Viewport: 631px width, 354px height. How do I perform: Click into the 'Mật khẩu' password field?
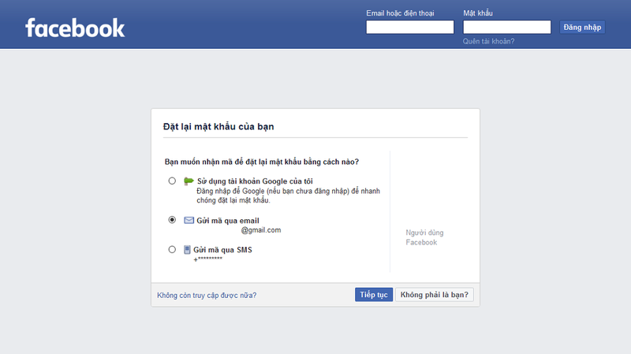point(506,27)
